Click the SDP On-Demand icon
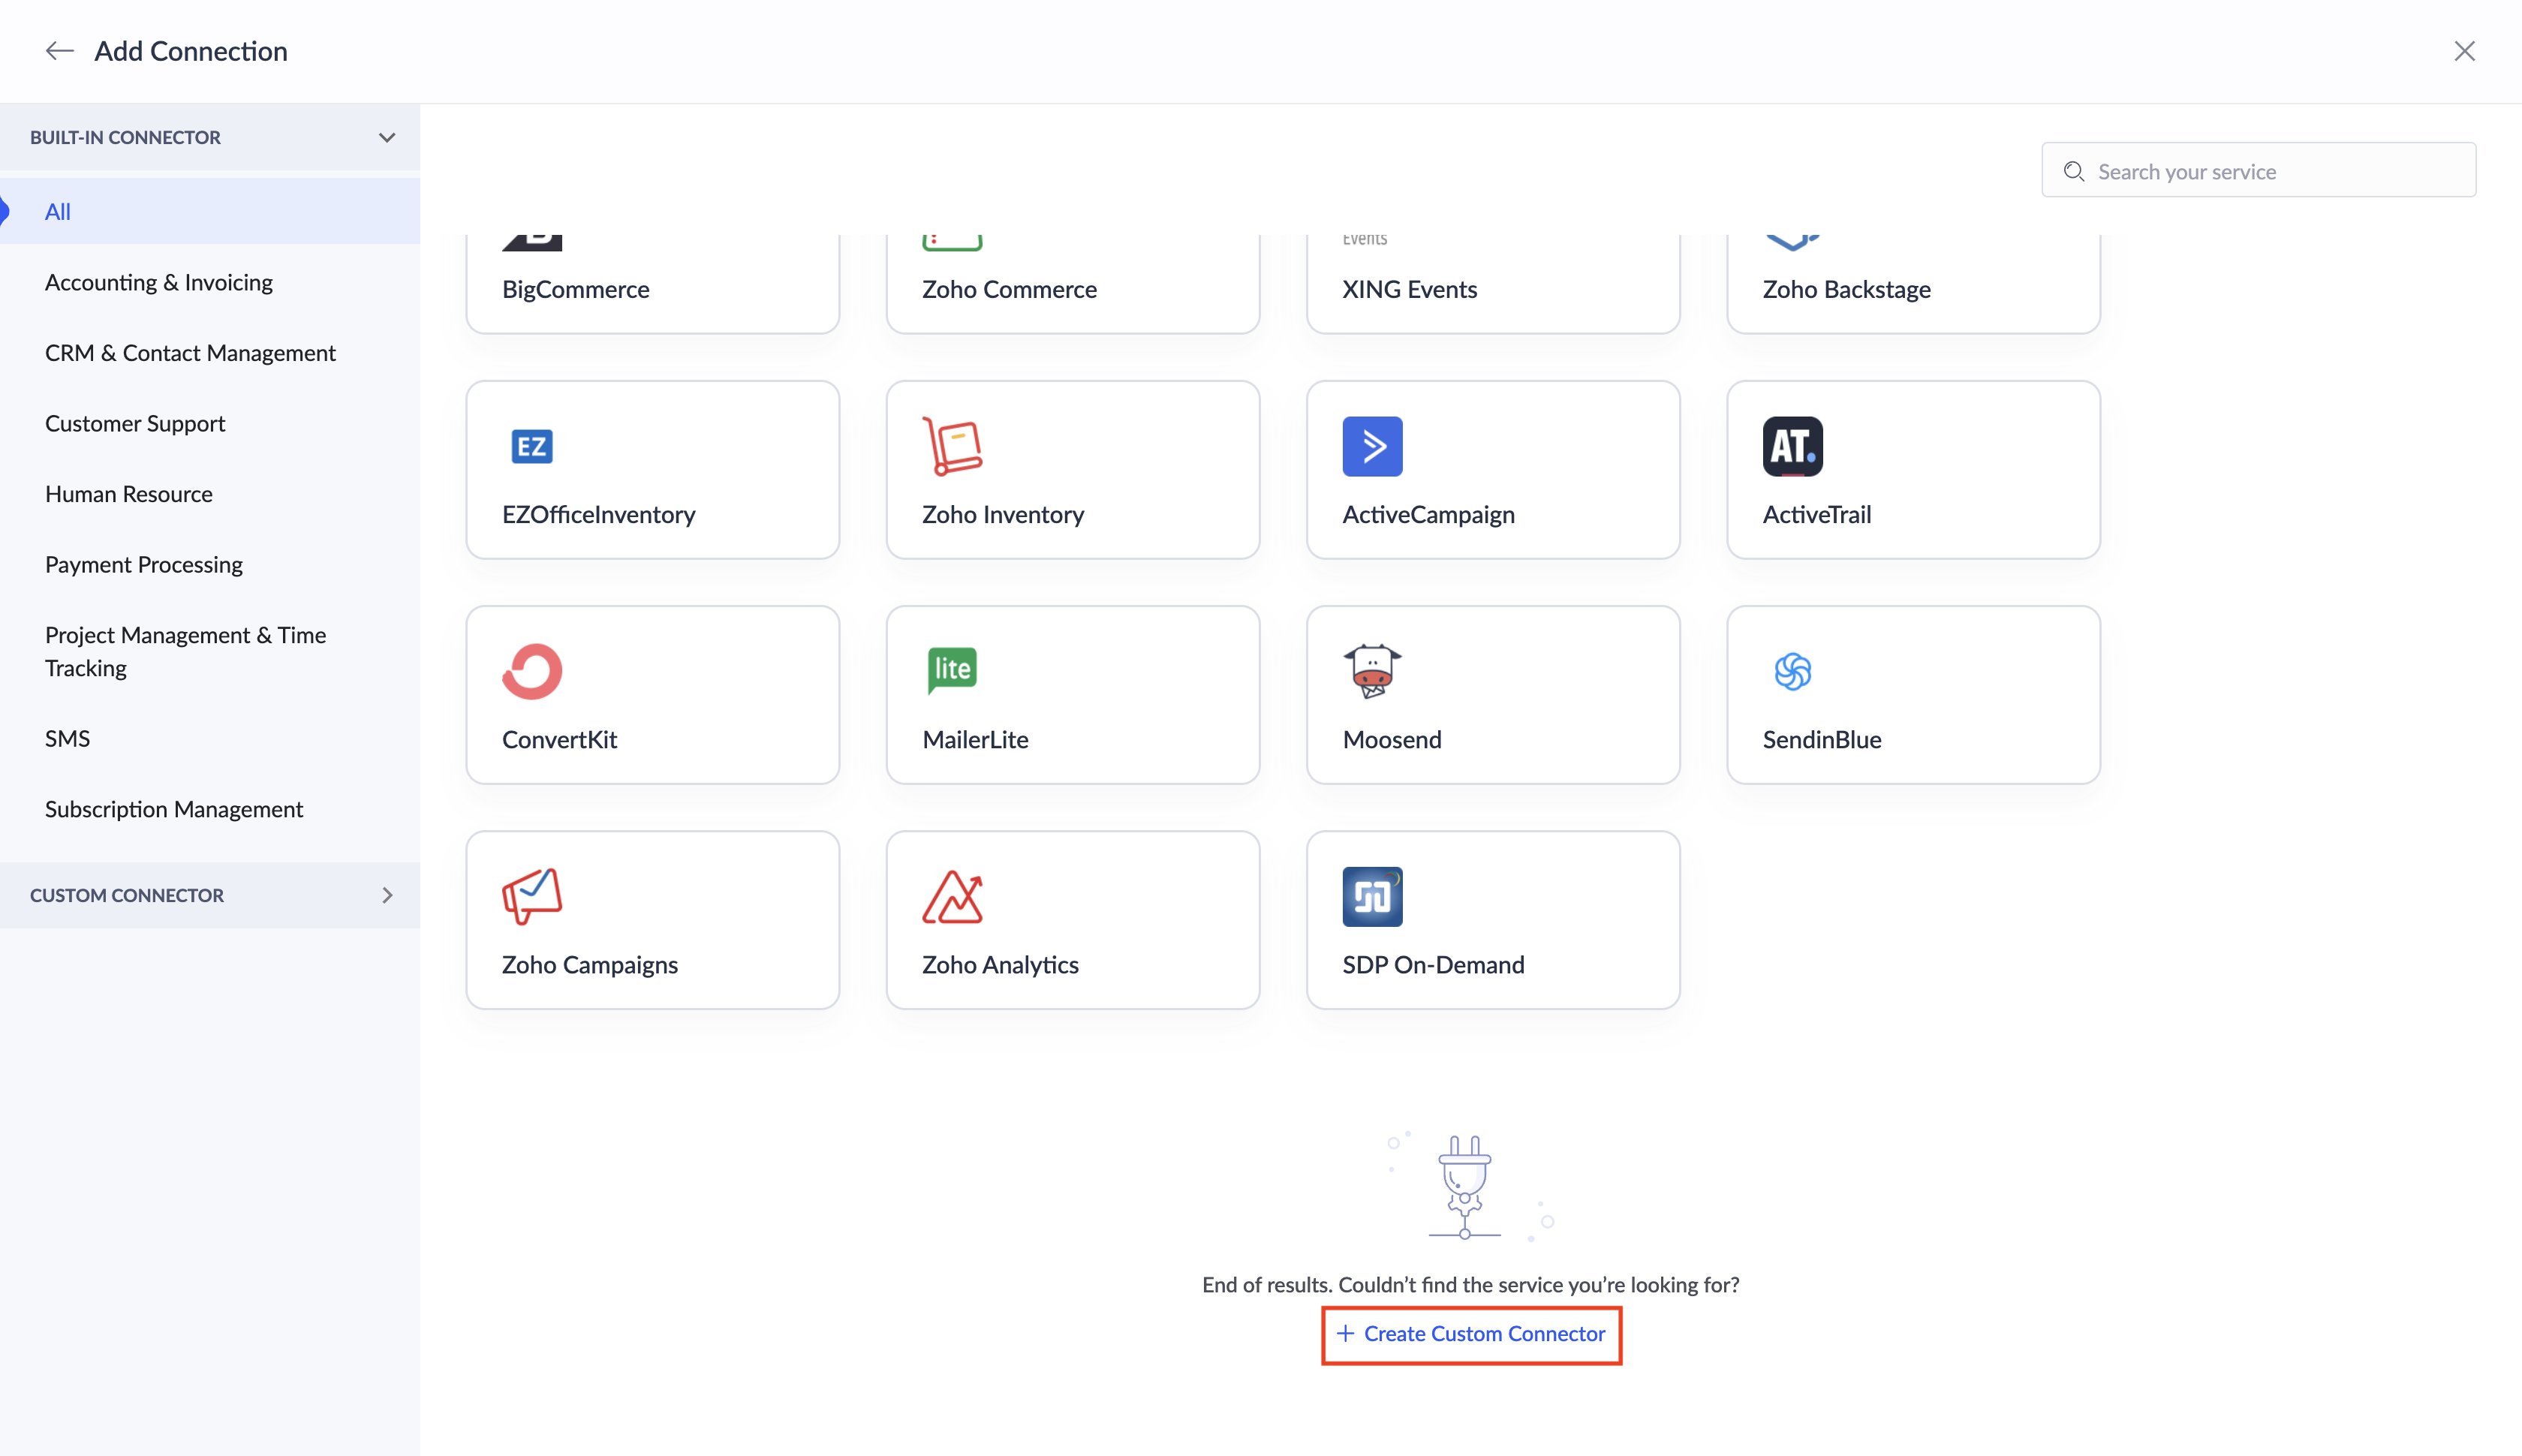Image resolution: width=2522 pixels, height=1456 pixels. 1372,896
